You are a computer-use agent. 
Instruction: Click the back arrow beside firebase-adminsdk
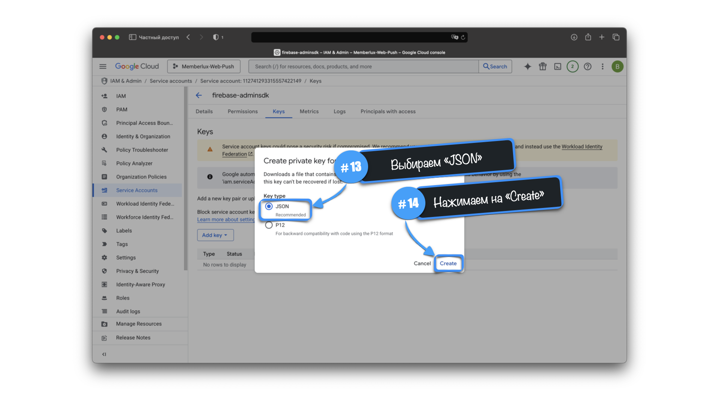coord(199,95)
